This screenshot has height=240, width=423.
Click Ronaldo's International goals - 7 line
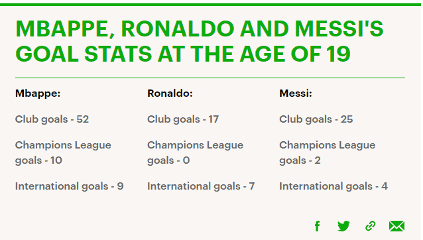point(201,186)
